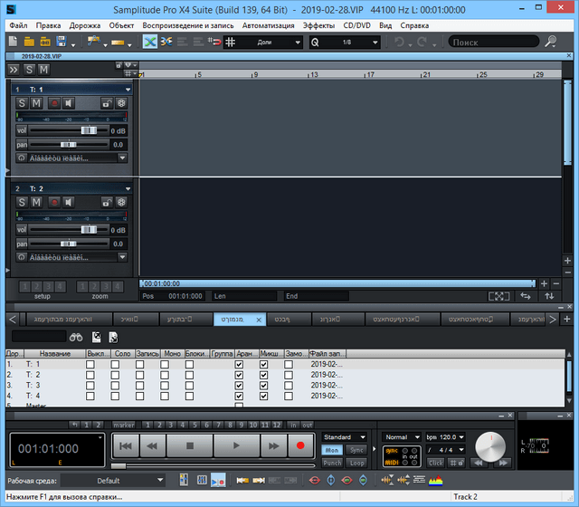
Task: Click the lock icon on track 1
Action: [x=106, y=103]
